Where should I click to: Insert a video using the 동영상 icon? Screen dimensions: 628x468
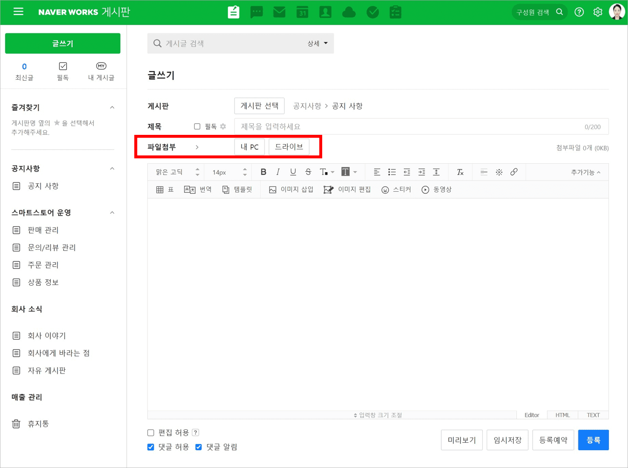(x=437, y=189)
